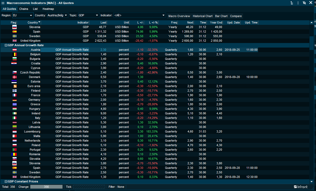Click the Compare button

coord(236,16)
